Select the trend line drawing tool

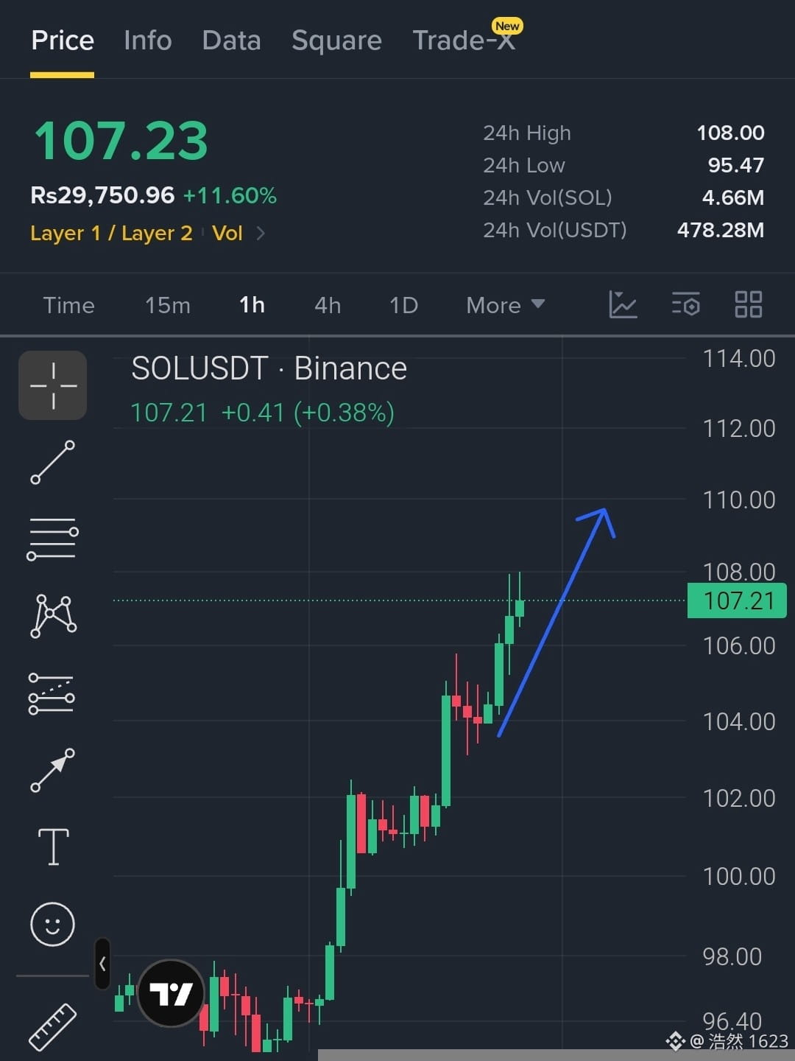point(53,462)
